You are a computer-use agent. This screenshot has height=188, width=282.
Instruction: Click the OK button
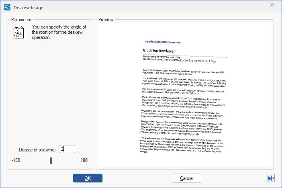point(88,178)
